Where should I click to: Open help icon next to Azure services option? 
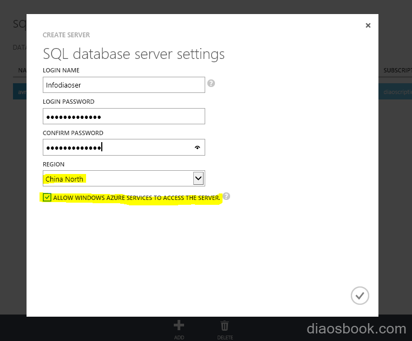[x=226, y=197]
